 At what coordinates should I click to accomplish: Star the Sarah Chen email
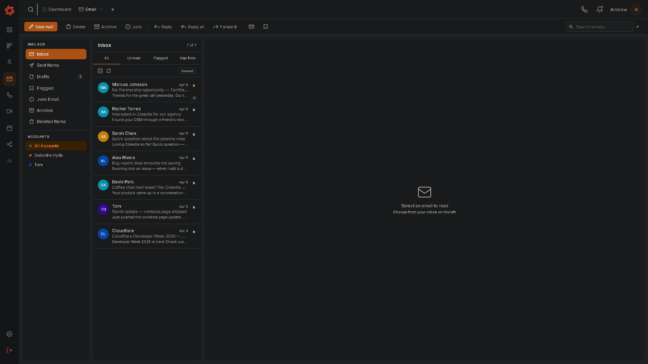pos(194,134)
